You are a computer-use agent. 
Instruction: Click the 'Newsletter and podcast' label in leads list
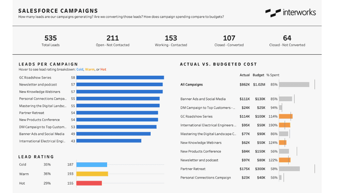[x=38, y=85]
